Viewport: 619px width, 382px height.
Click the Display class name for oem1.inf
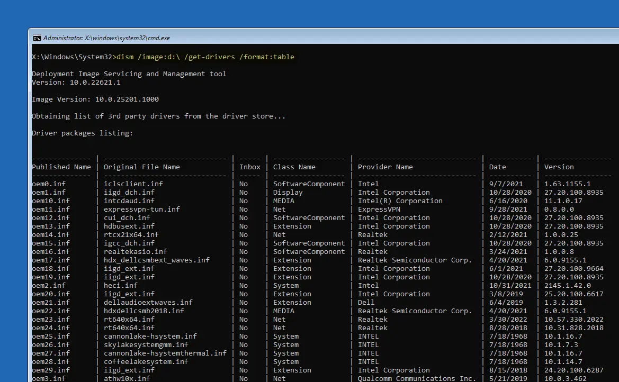pos(288,192)
